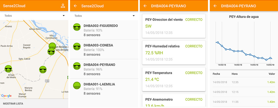Open the PEY-Direccion del viento card
Viewport: 278px width, 108px height.
[174, 26]
